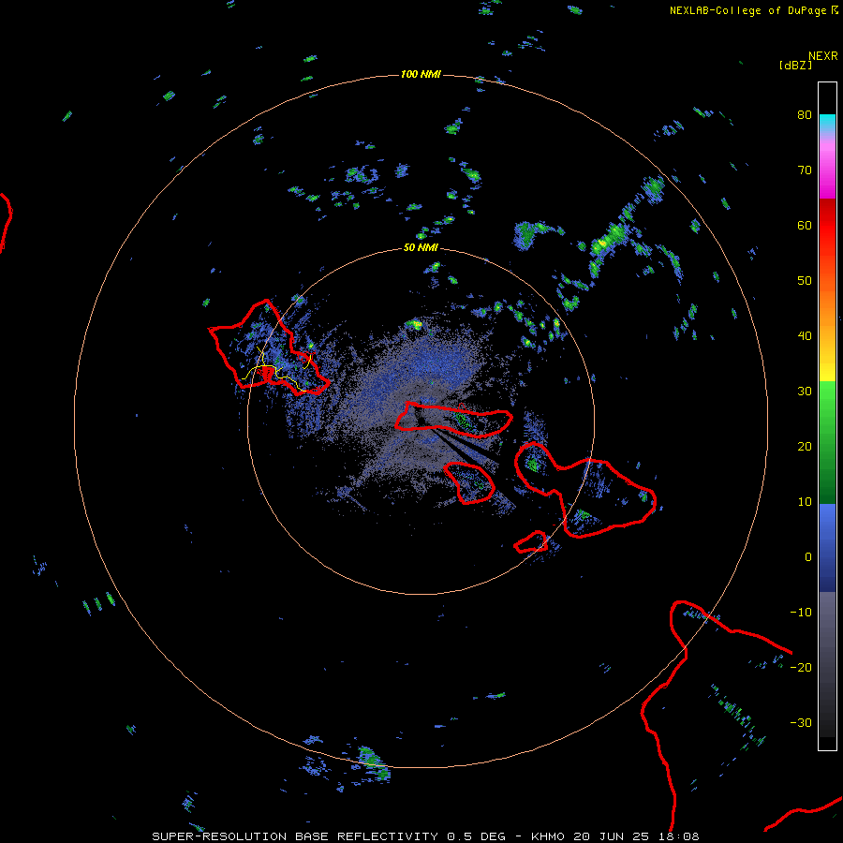Click the -20 value on dBZ scale
The width and height of the screenshot is (843, 843).
(x=801, y=668)
